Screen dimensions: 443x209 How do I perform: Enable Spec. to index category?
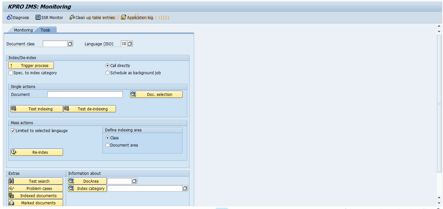point(11,73)
